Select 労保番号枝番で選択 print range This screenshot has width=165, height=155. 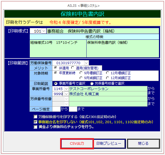92,83
